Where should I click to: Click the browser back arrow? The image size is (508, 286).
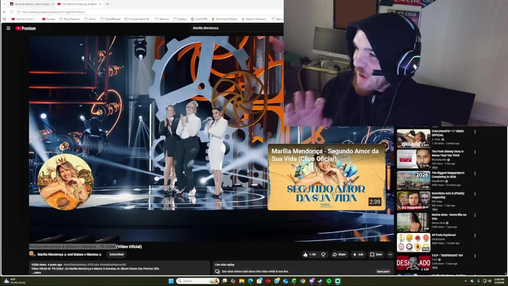point(4,12)
